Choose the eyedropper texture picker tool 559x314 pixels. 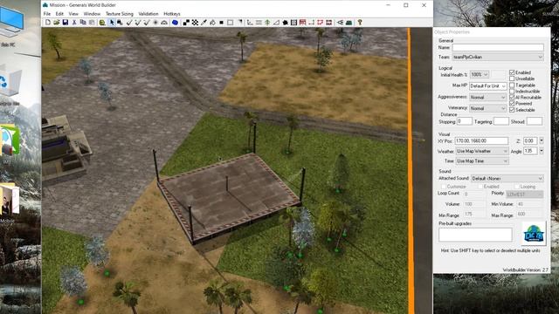pyautogui.click(x=204, y=23)
